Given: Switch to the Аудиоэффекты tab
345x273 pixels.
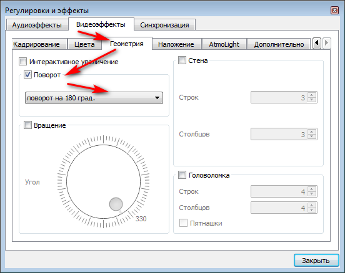Looking at the screenshot, I should 37,25.
